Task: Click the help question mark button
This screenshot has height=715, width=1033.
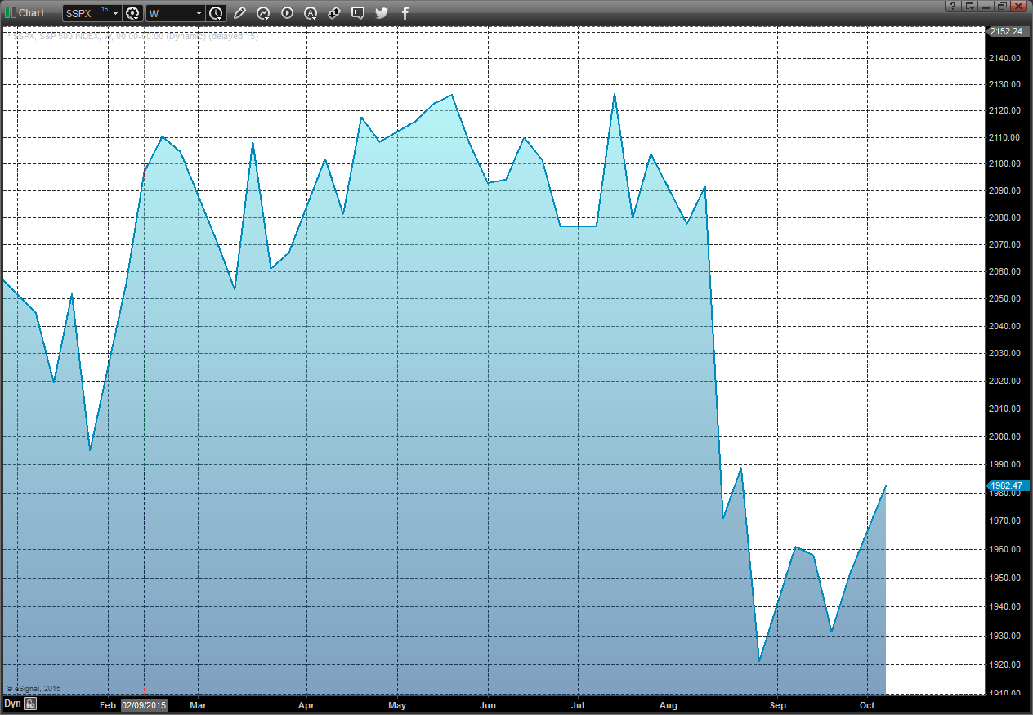Action: click(x=953, y=7)
